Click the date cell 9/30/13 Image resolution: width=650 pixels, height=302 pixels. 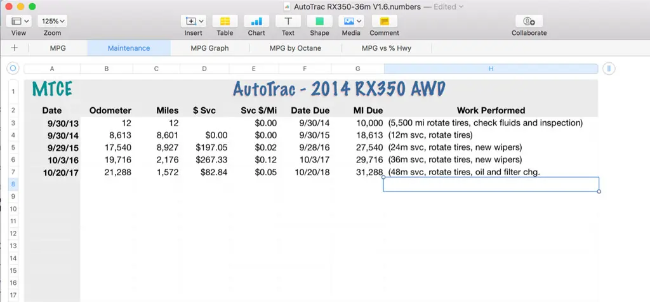(x=52, y=123)
